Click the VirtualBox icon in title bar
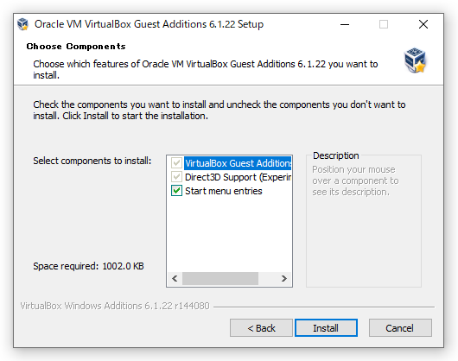Screen dimensions: 458x361 [22, 24]
